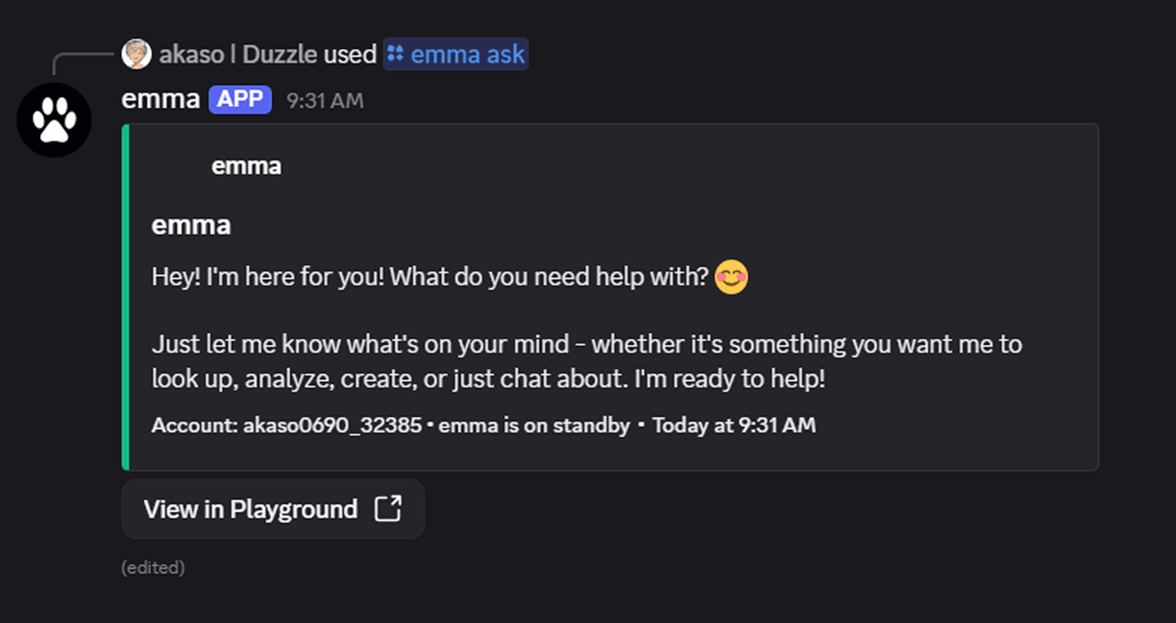Click the smiling blush emoji in the message
Screen dimensions: 1176x623
pyautogui.click(x=730, y=277)
